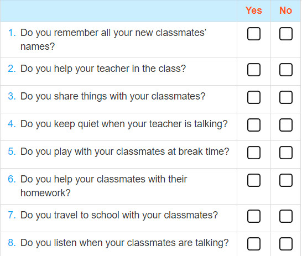Mark No for traveling to school question
The image size is (302, 256).
coord(286,216)
